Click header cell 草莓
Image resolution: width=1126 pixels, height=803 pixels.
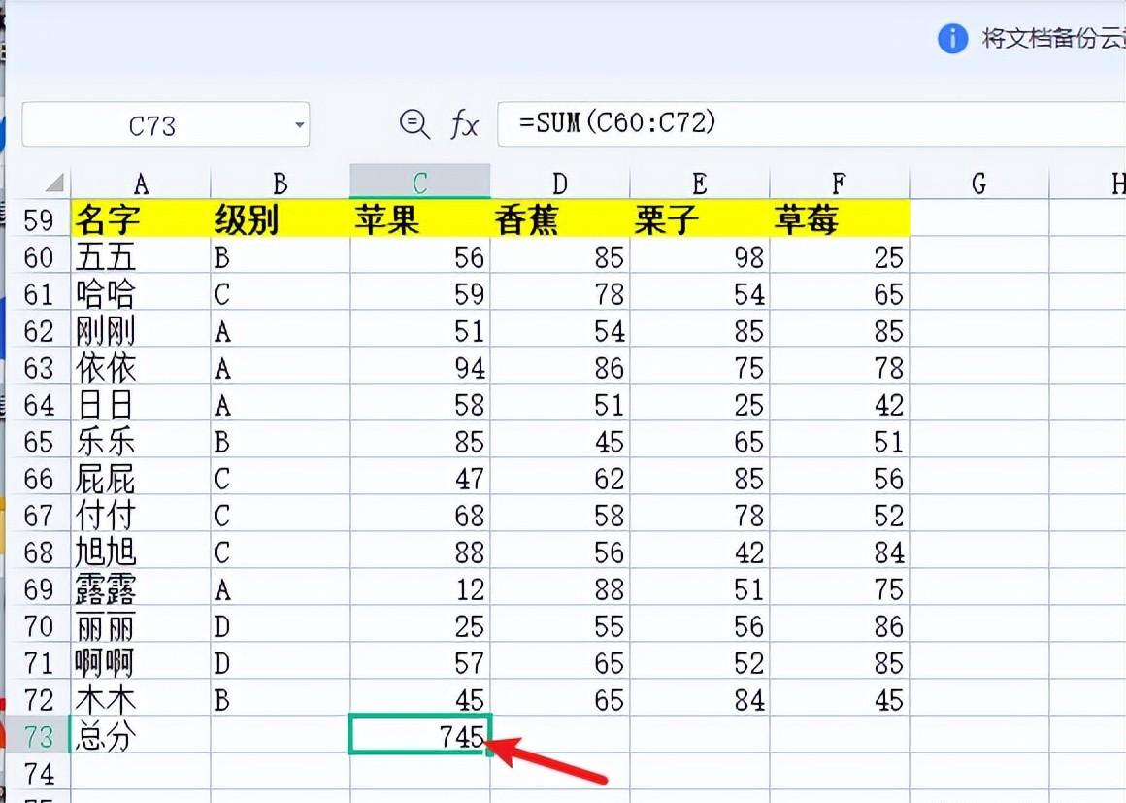pos(839,219)
